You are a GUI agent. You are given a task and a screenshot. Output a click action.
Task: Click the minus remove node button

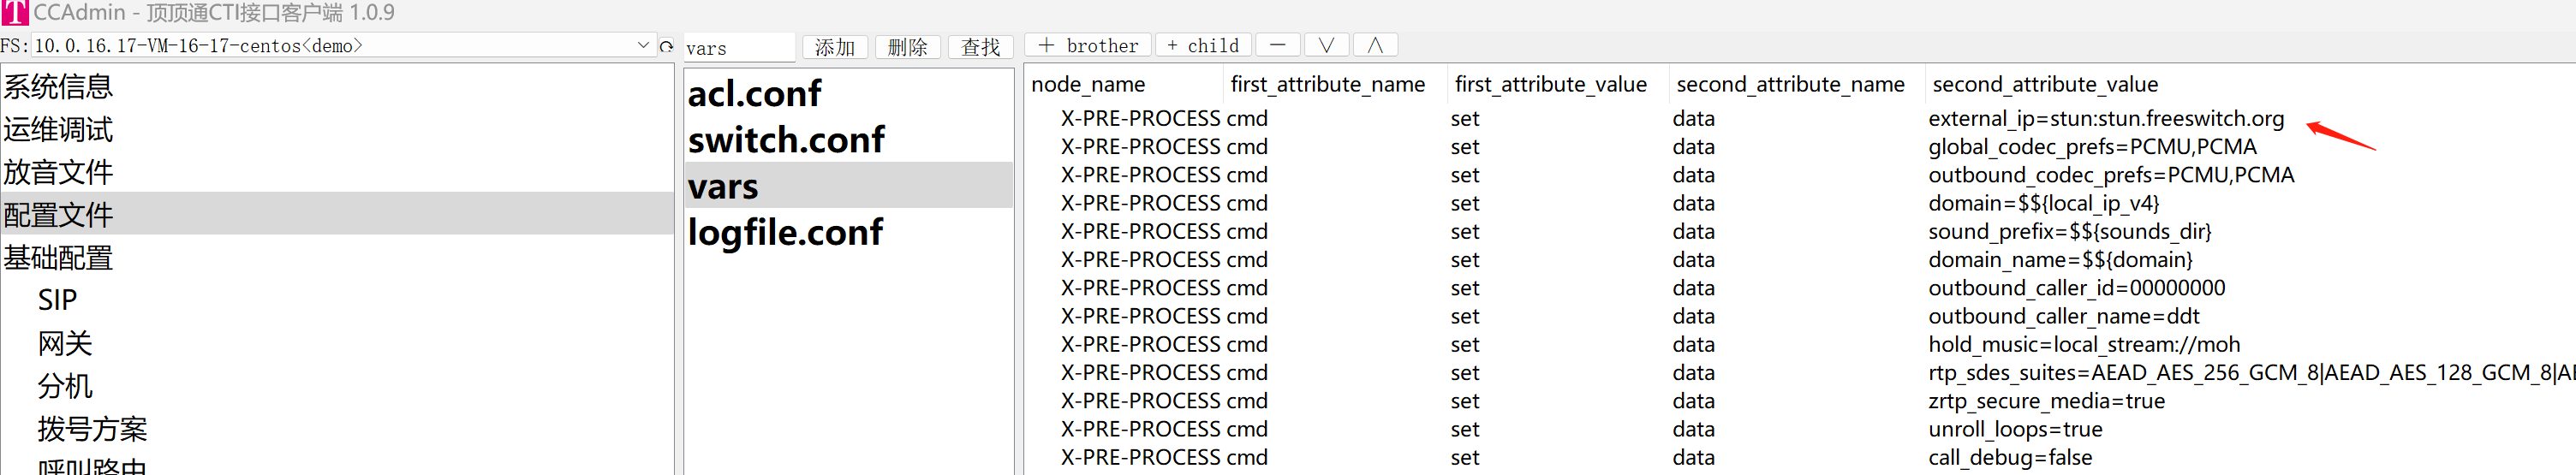click(1278, 45)
